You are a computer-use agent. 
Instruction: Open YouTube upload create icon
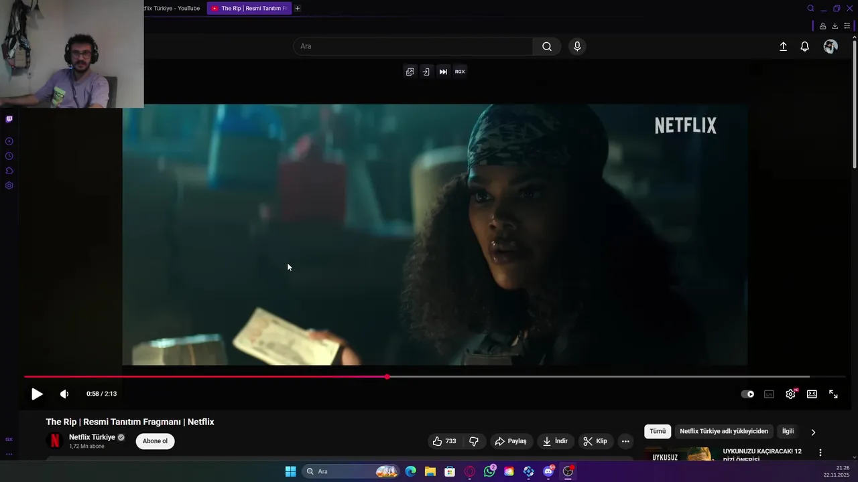(x=783, y=46)
